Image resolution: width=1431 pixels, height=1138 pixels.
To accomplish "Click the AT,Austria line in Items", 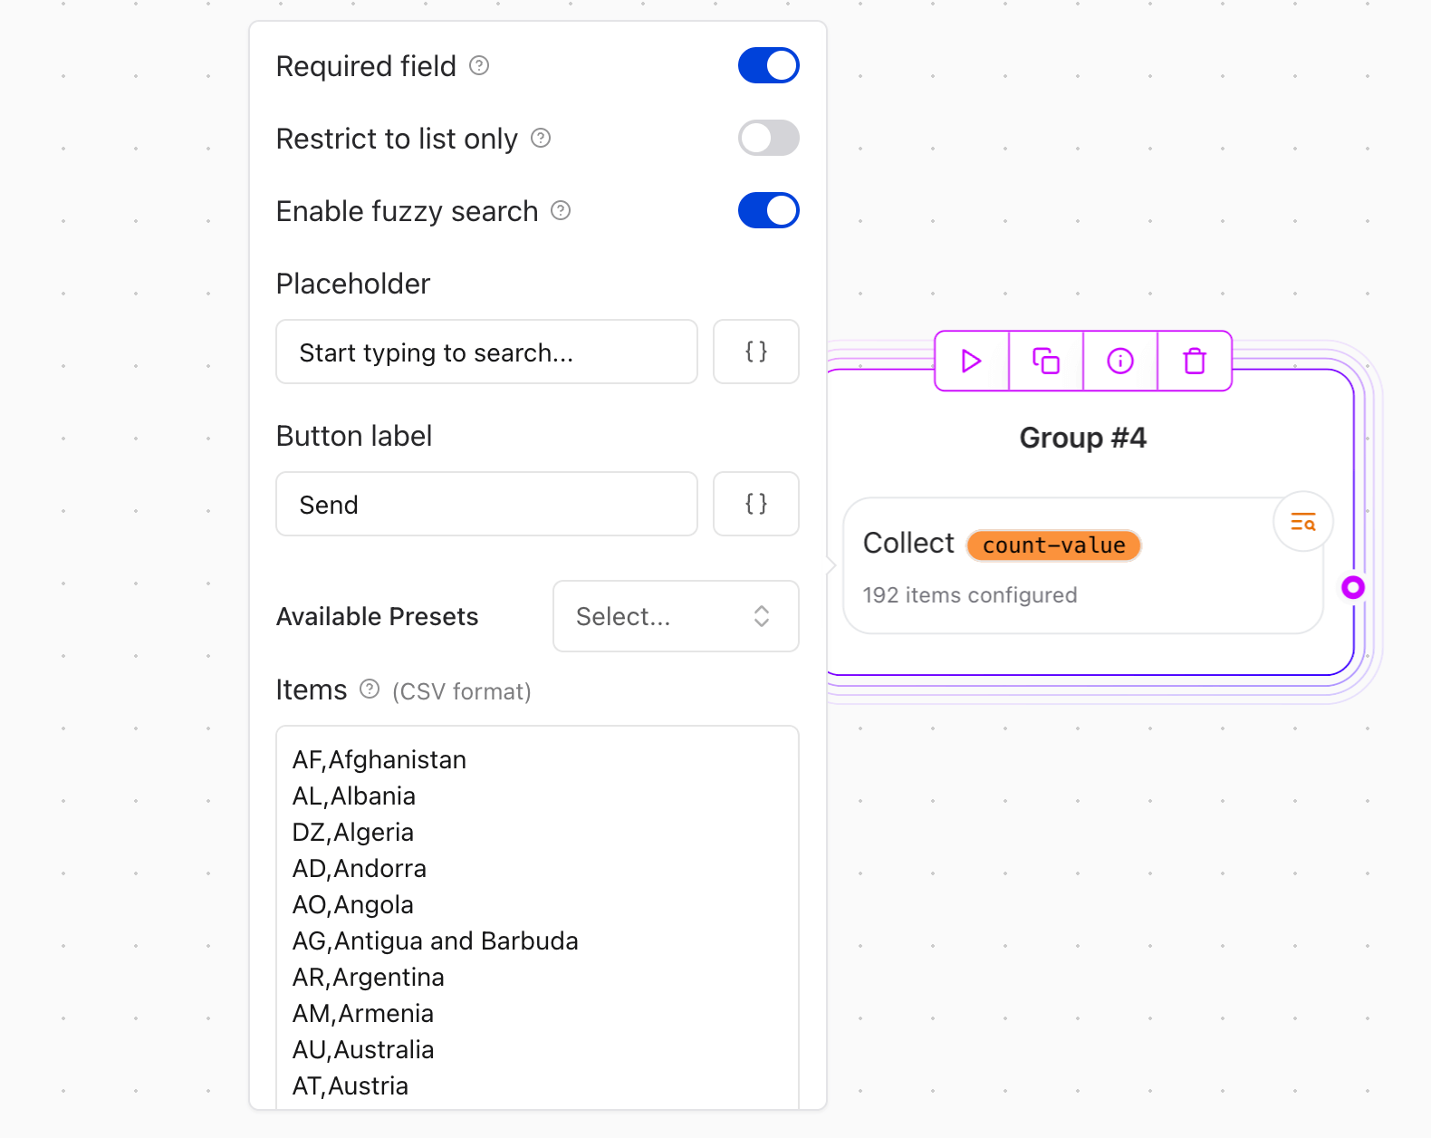I will (x=351, y=1085).
